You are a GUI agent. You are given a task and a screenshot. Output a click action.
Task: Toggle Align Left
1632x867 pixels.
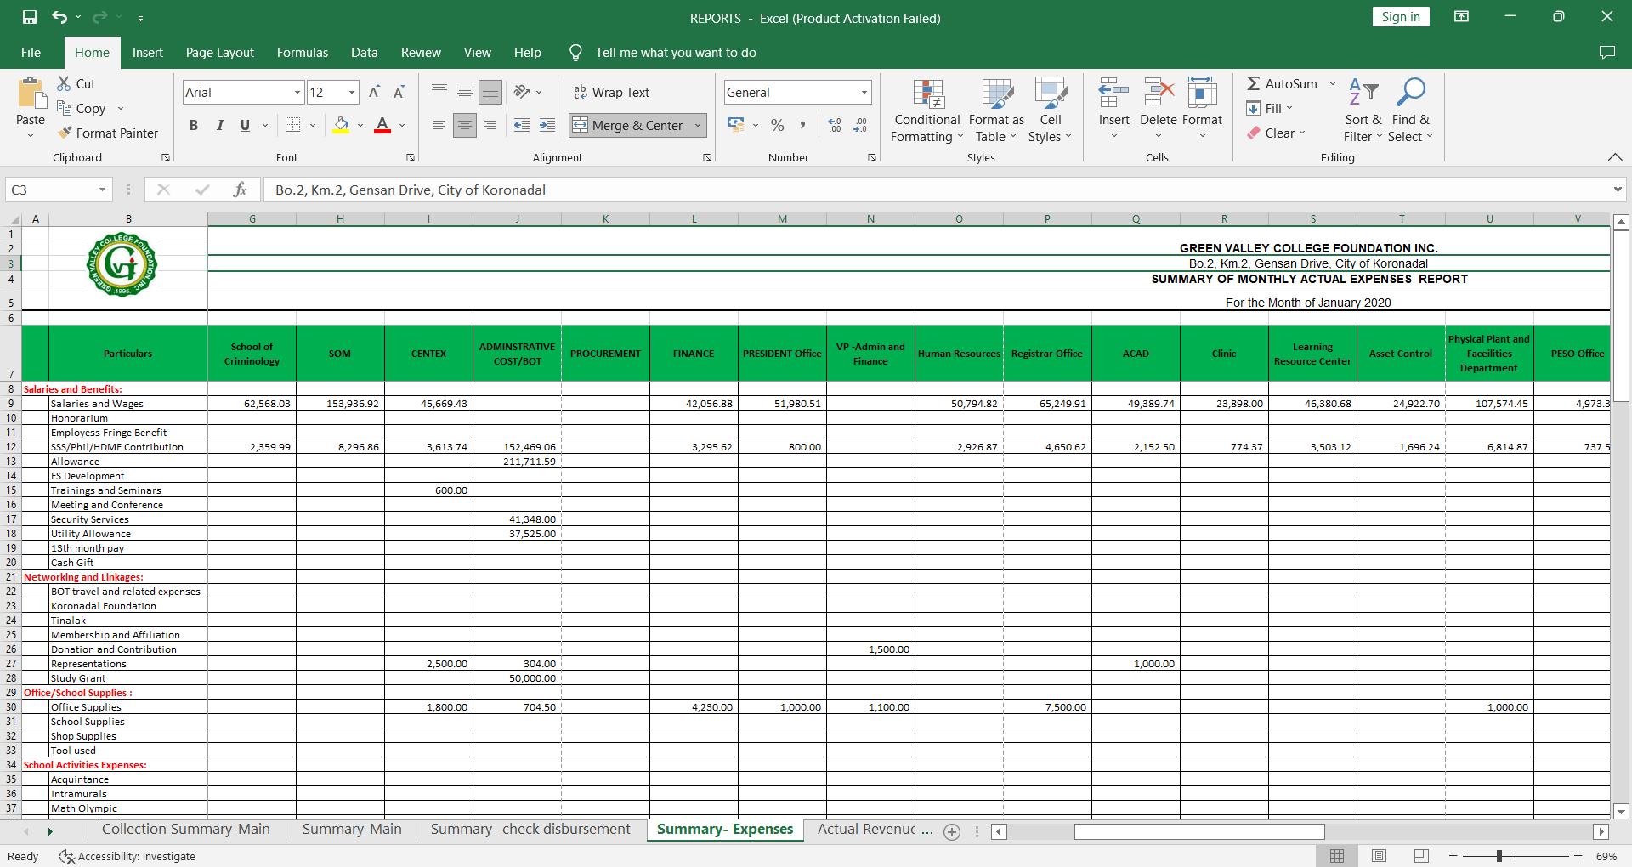point(439,125)
